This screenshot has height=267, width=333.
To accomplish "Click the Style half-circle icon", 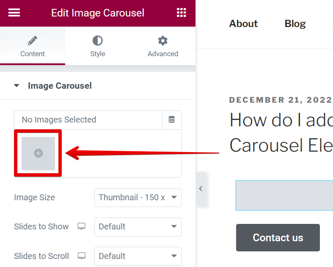I will pyautogui.click(x=98, y=41).
